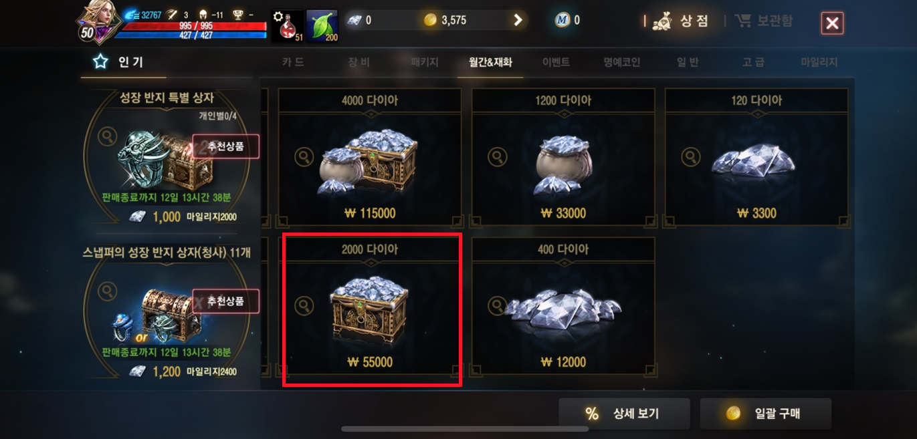This screenshot has height=439, width=917.
Task: Tap the red health potion icon
Action: (288, 25)
